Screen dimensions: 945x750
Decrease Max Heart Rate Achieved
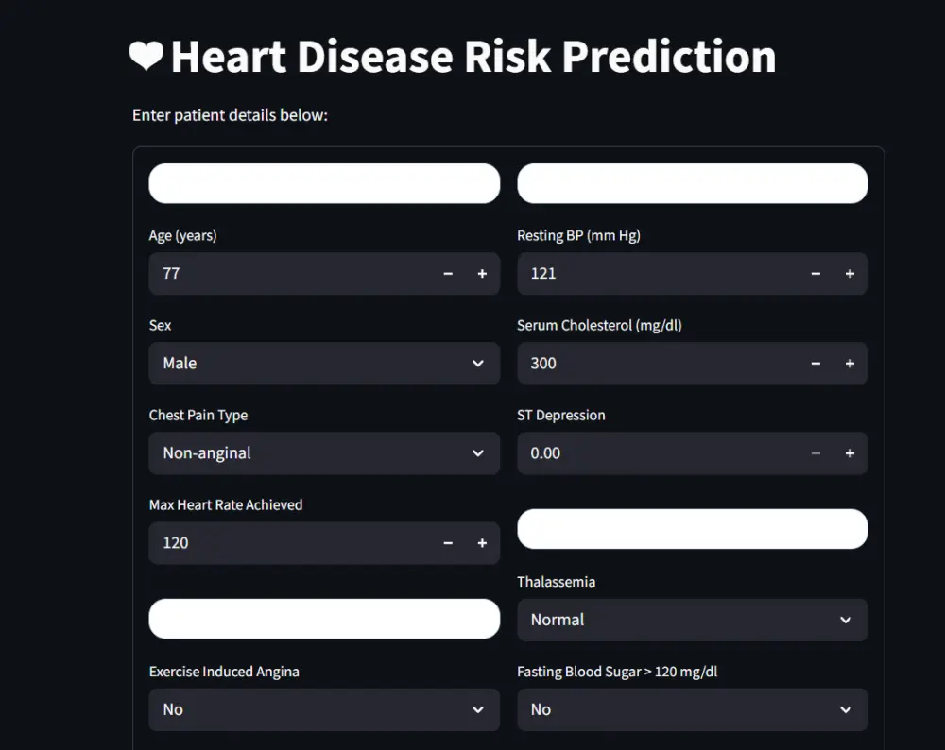(448, 543)
